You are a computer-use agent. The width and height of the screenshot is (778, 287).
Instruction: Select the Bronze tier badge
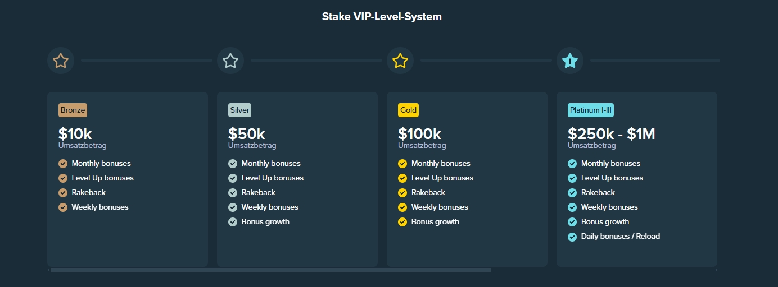[73, 110]
